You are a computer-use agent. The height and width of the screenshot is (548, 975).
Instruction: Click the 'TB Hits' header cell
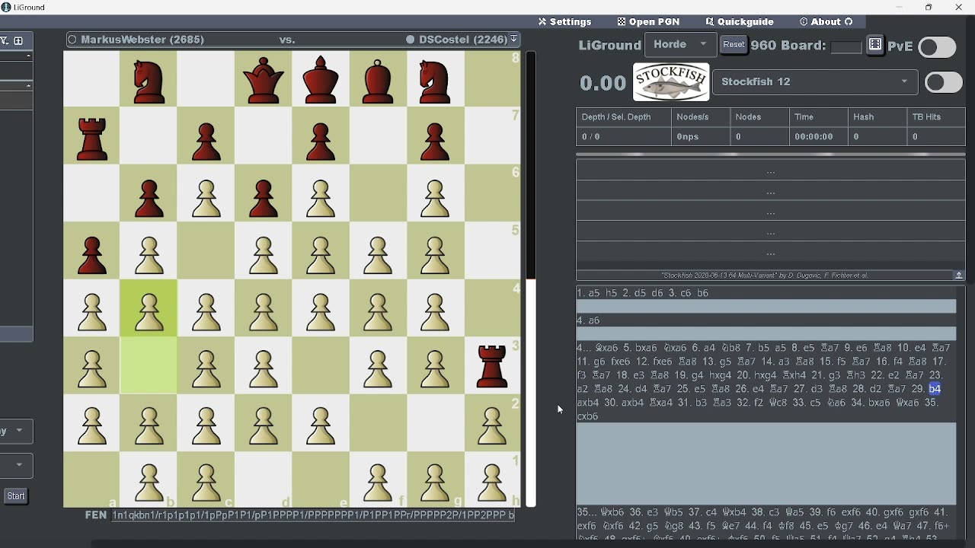pyautogui.click(x=937, y=117)
